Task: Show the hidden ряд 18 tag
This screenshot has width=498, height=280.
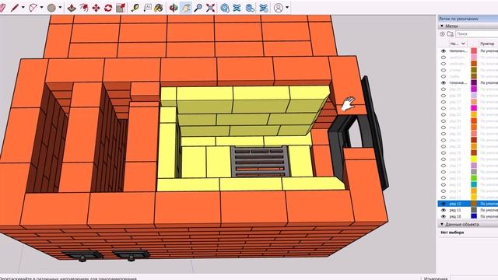Action: (444, 159)
